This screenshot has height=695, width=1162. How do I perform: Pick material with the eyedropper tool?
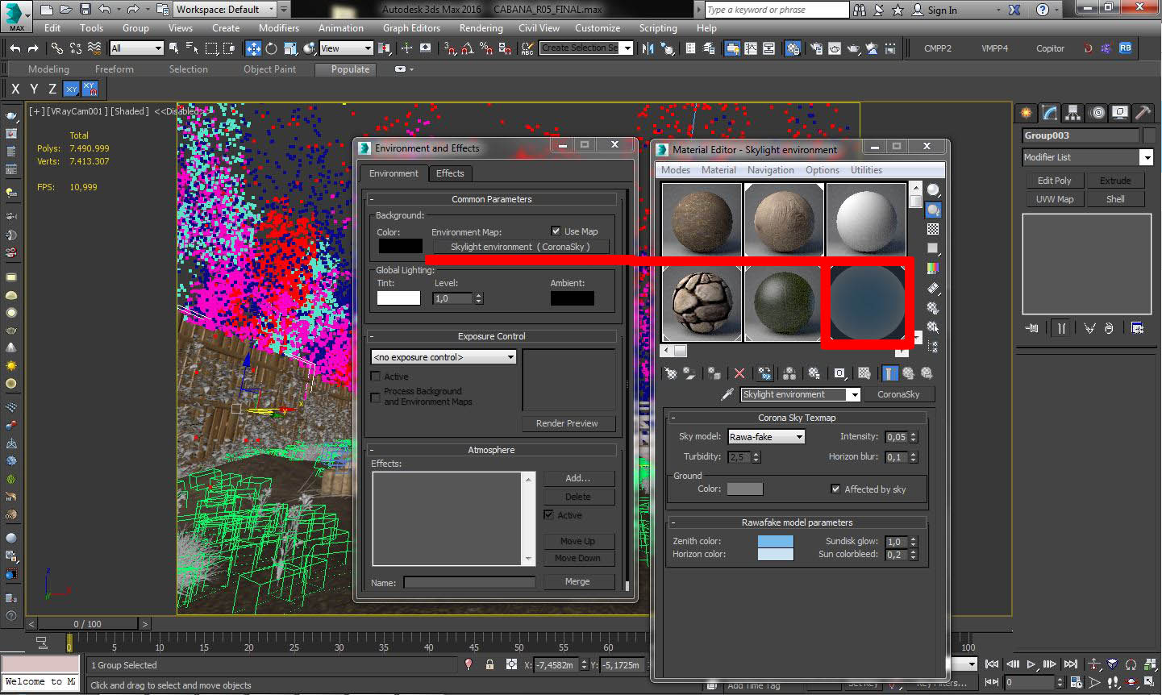(x=727, y=394)
